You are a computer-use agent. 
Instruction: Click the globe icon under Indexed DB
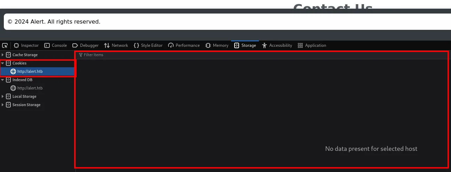pyautogui.click(x=13, y=88)
